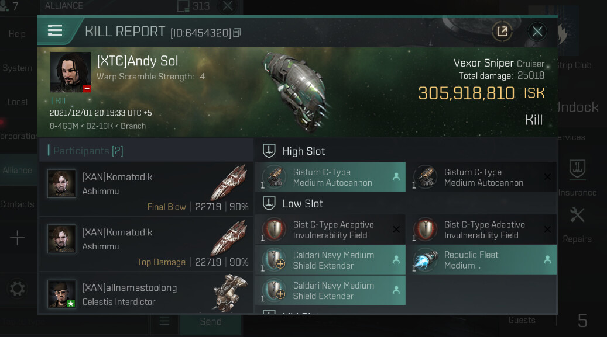View Komatodik's Final Blow entry
The image size is (607, 337).
coord(146,190)
